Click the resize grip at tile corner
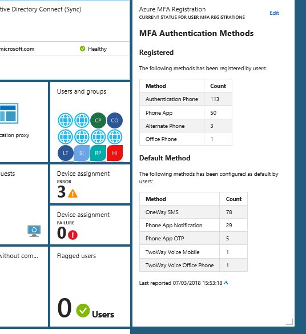The width and height of the screenshot is (306, 334). point(289,321)
